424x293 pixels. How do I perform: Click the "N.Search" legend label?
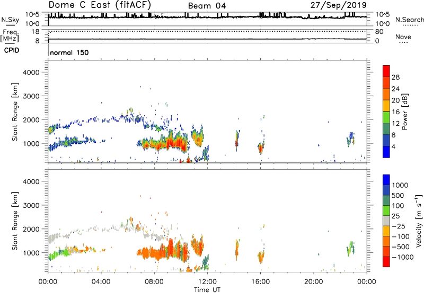[x=409, y=20]
